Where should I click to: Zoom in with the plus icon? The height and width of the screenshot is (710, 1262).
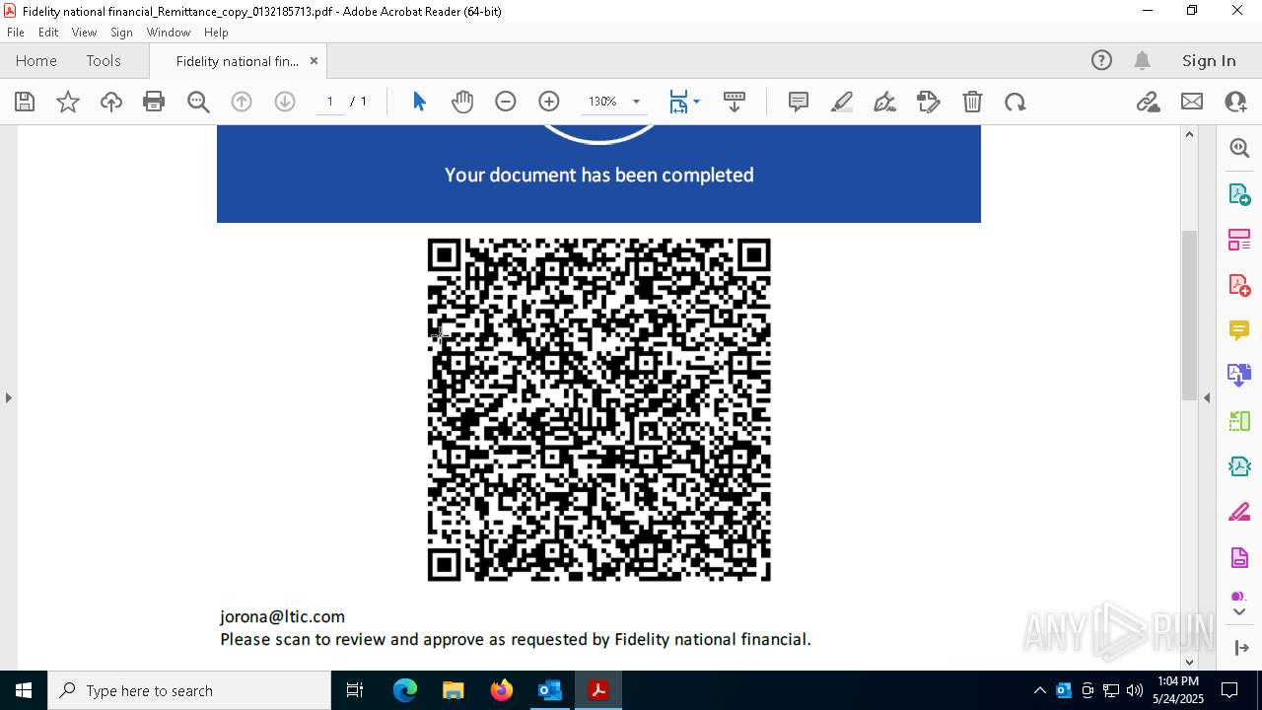tap(549, 102)
